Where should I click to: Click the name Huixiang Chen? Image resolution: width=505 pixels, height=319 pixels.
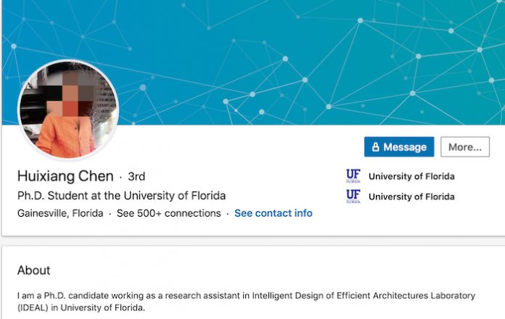click(65, 176)
